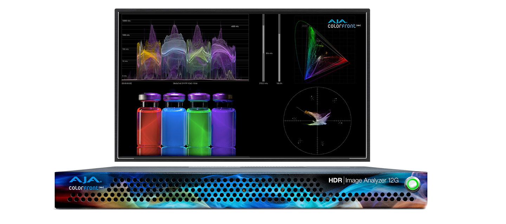Click the 709 gamut label
Viewport: 506px width, 224px height.
pyautogui.click(x=318, y=42)
